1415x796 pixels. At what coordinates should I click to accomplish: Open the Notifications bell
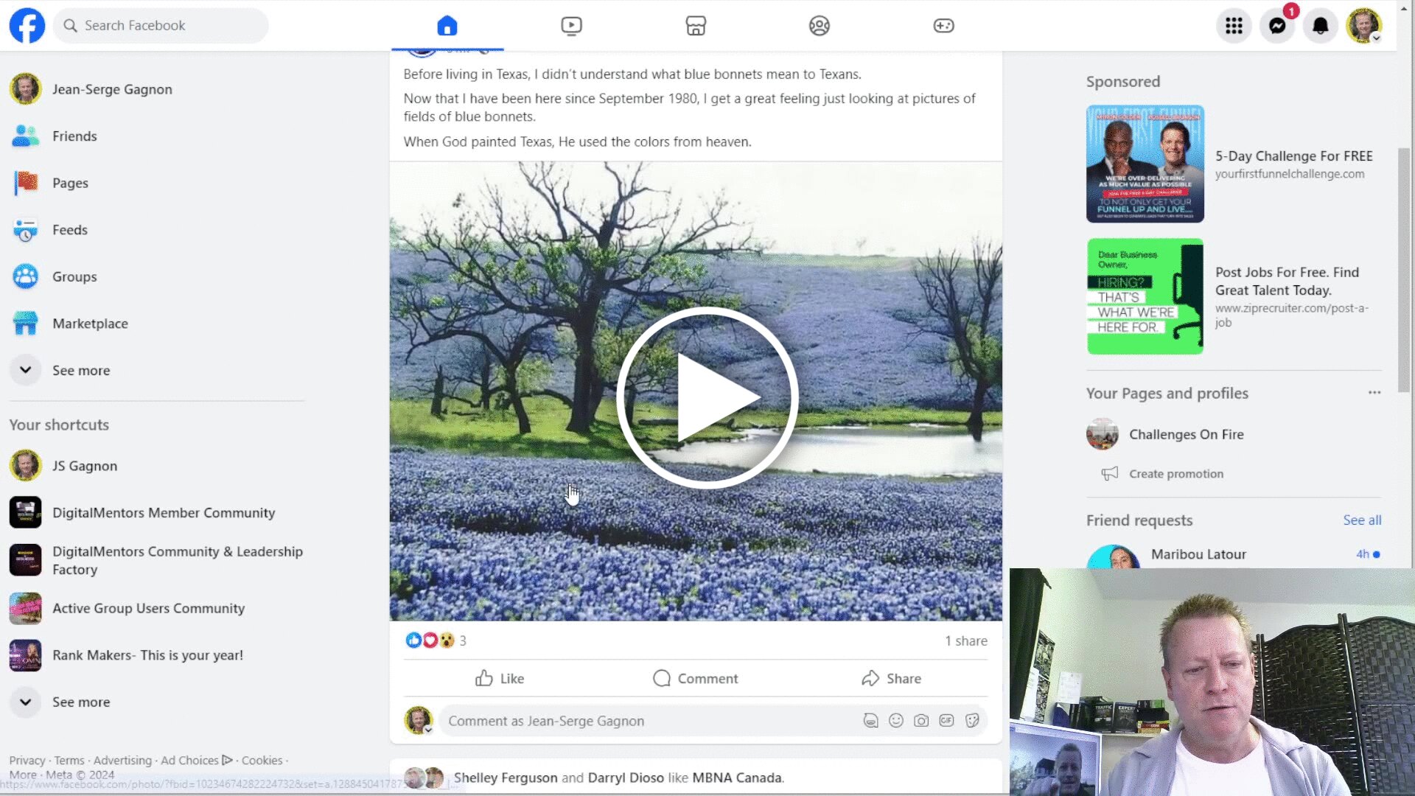pyautogui.click(x=1321, y=26)
